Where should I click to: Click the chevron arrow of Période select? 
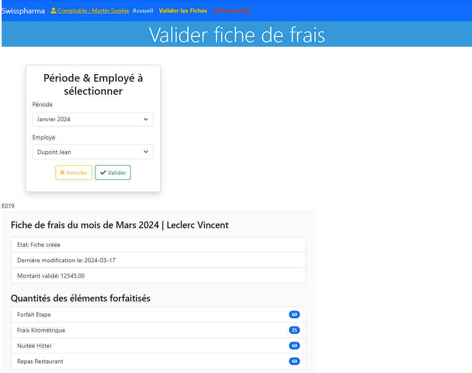(x=146, y=119)
